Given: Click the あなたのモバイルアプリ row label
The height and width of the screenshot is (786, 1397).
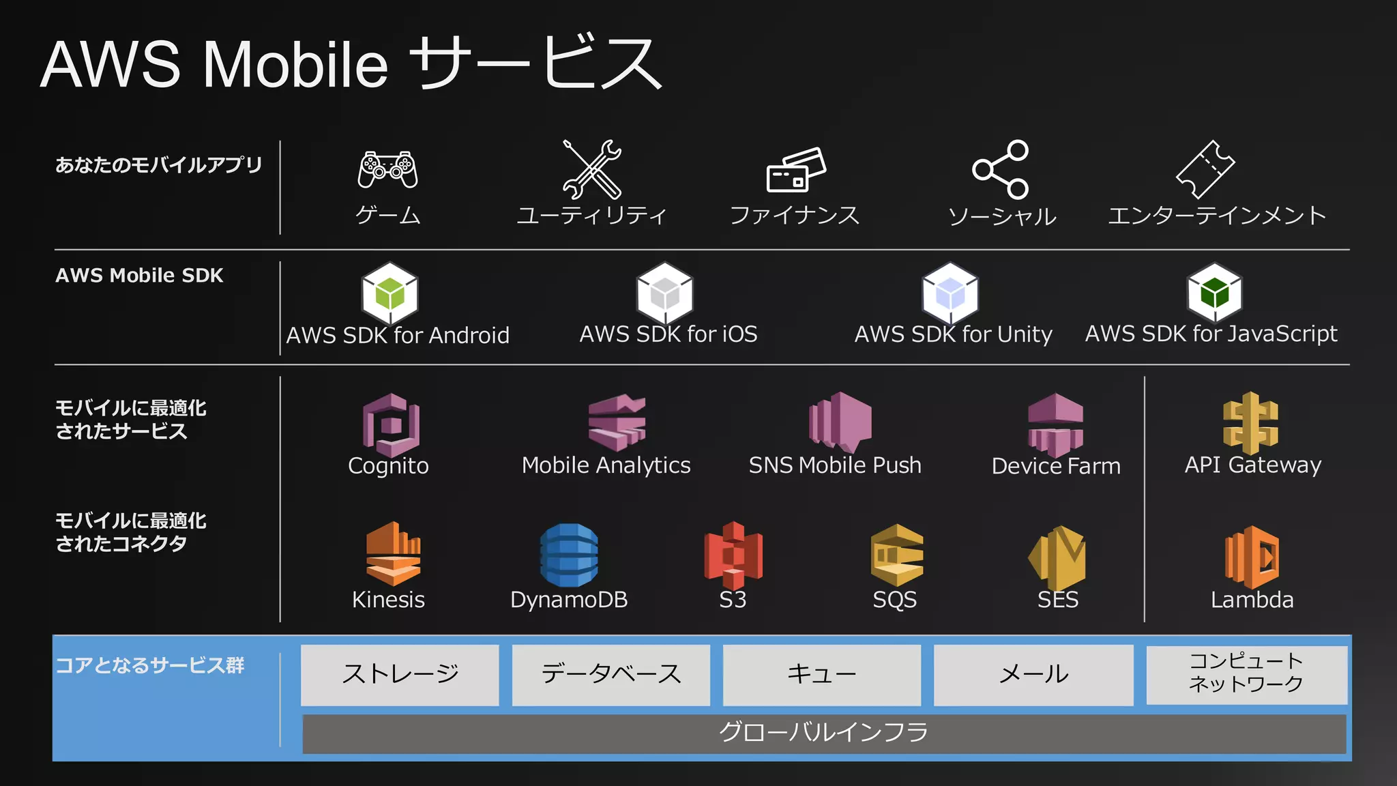Looking at the screenshot, I should pos(158,165).
